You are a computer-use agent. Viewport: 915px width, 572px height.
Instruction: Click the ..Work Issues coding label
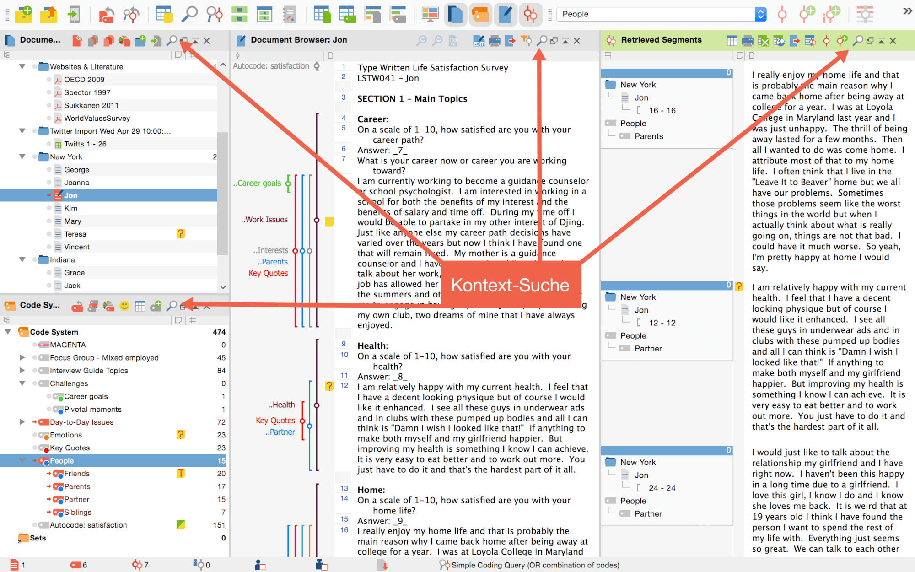(264, 220)
